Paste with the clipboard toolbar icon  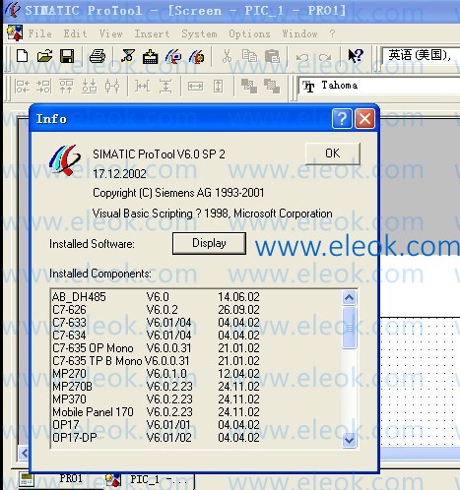click(x=272, y=56)
